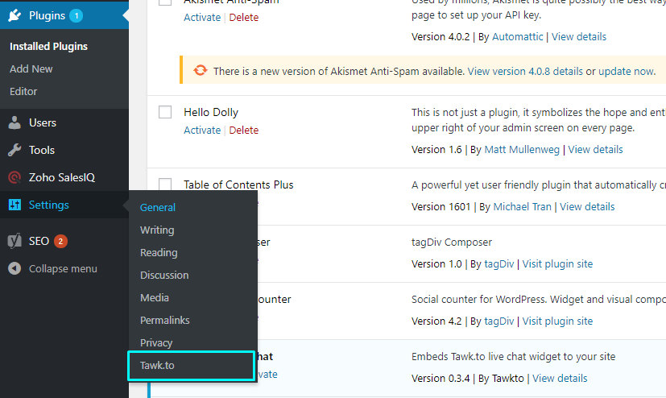Visit plugin site for Social counter plugin
Image resolution: width=666 pixels, height=398 pixels.
557,321
